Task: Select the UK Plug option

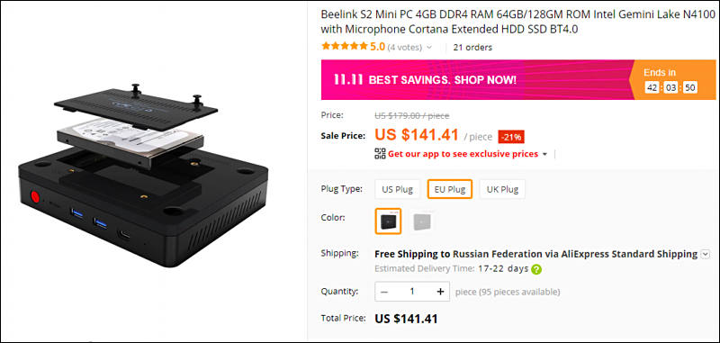Action: pos(502,189)
